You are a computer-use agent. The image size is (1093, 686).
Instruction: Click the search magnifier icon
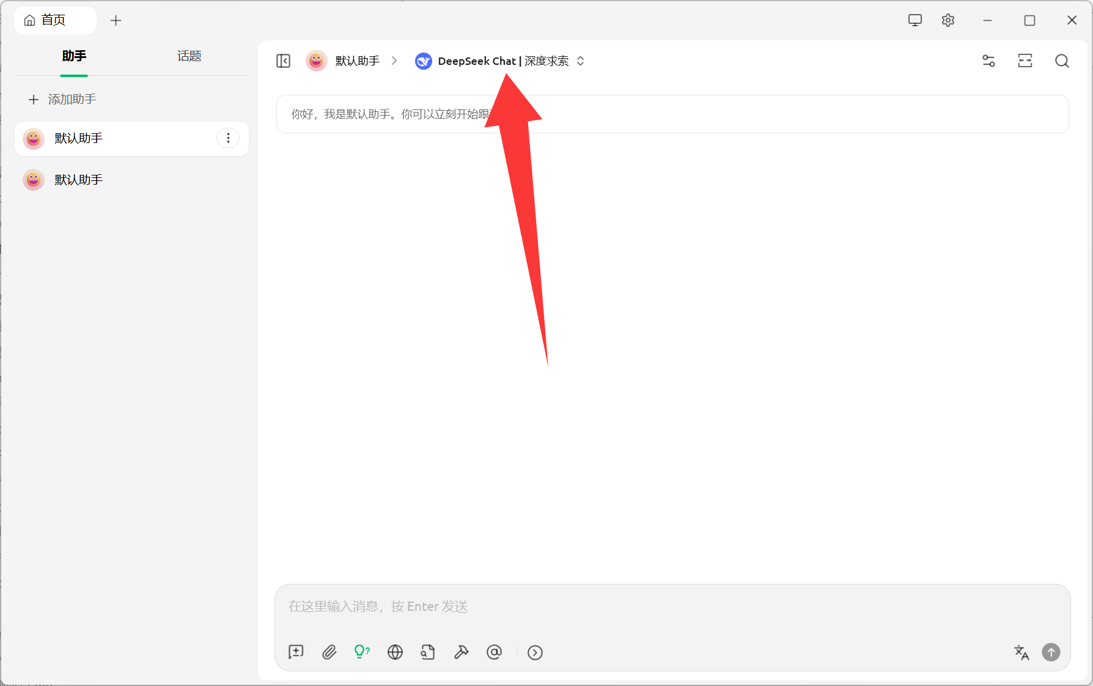pos(1062,61)
